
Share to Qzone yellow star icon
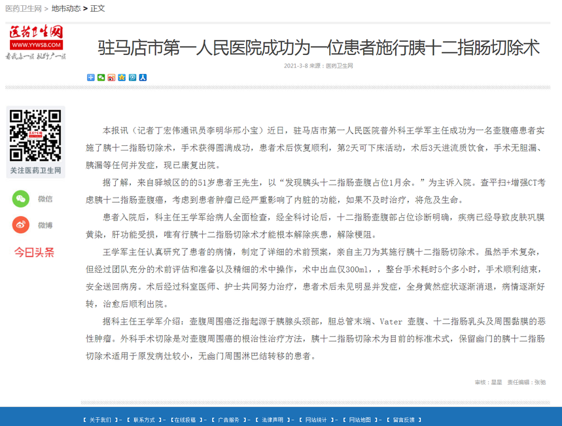coord(122,77)
